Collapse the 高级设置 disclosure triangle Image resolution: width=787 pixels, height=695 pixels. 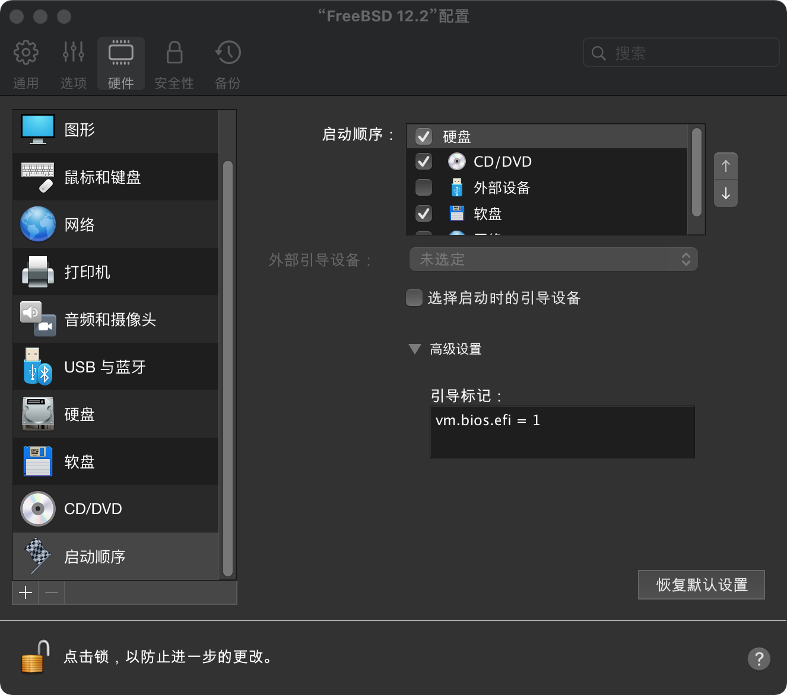click(x=415, y=349)
